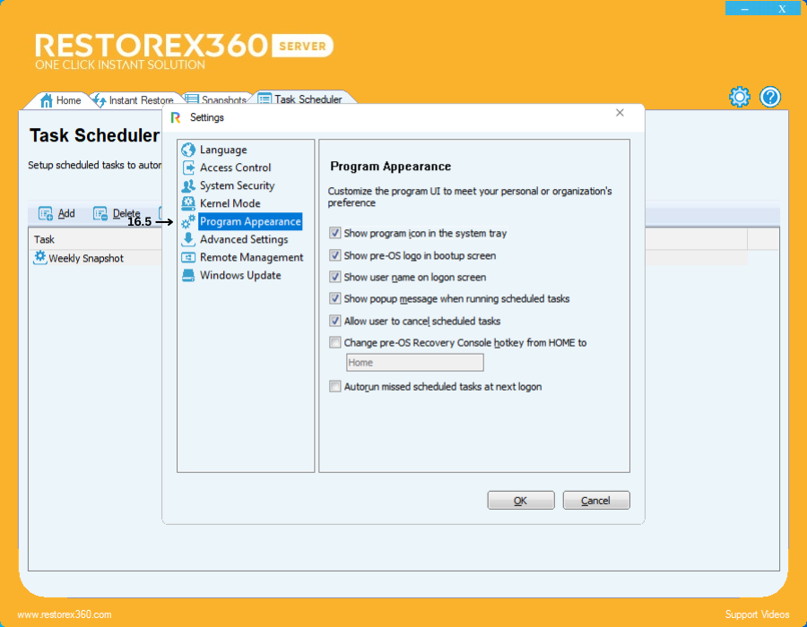The width and height of the screenshot is (807, 627).
Task: Enable Autorun missed scheduled tasks at next logon
Action: click(x=335, y=386)
